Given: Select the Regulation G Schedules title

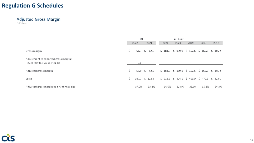Looking at the screenshot, I should (x=33, y=6).
